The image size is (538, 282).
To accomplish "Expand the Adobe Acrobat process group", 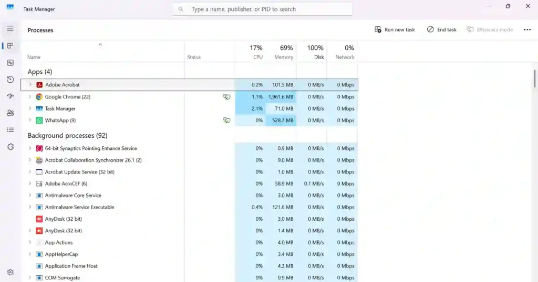I will point(30,85).
